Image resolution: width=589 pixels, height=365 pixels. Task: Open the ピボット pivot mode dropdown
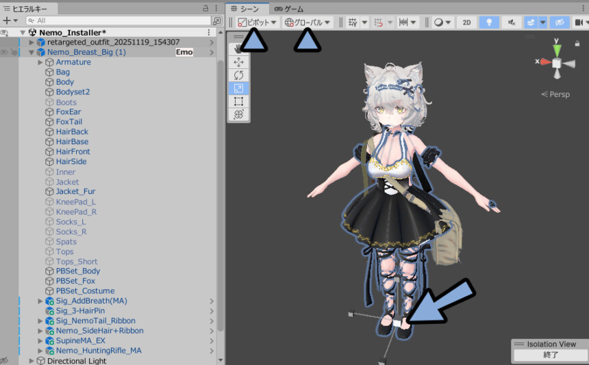pyautogui.click(x=257, y=23)
